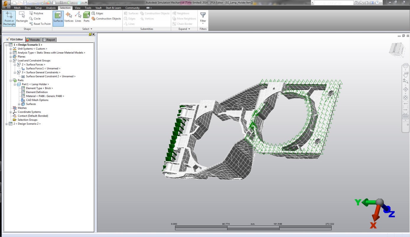Click the blue X Exchange icon
This screenshot has width=410, height=237.
(372, 2)
